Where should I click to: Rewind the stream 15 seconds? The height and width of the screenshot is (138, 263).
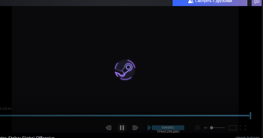point(108,128)
